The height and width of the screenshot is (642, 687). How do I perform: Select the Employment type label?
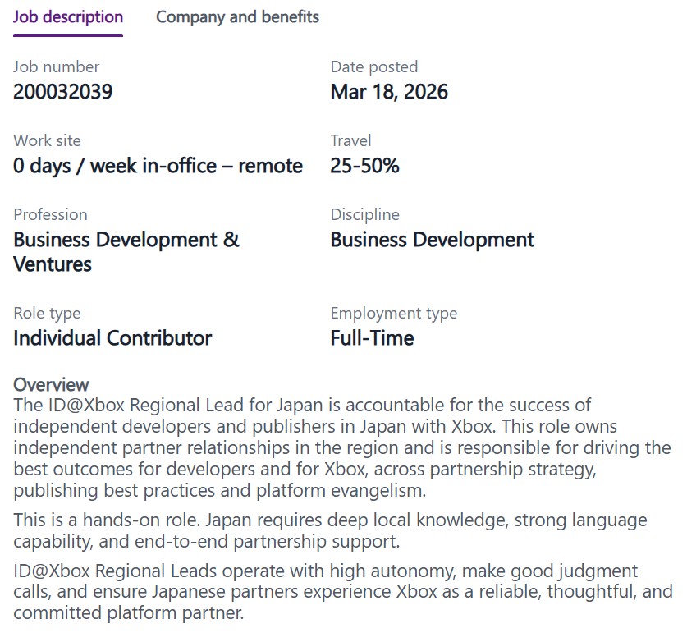(x=394, y=313)
